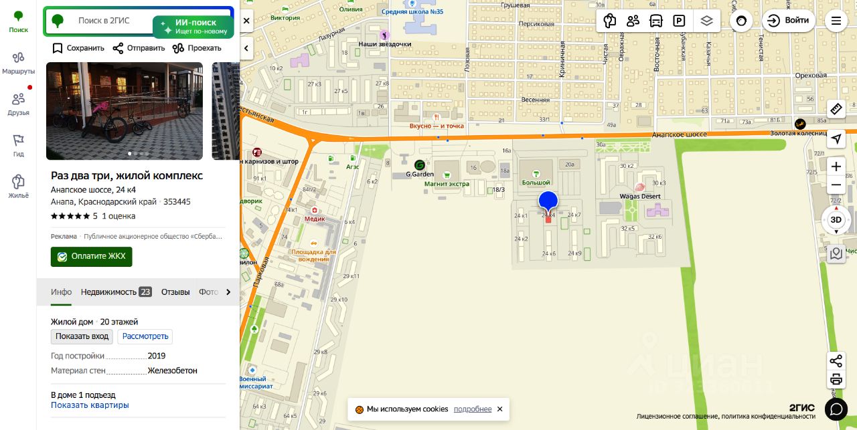Click the Большой store marker
857x430 pixels.
(x=536, y=173)
